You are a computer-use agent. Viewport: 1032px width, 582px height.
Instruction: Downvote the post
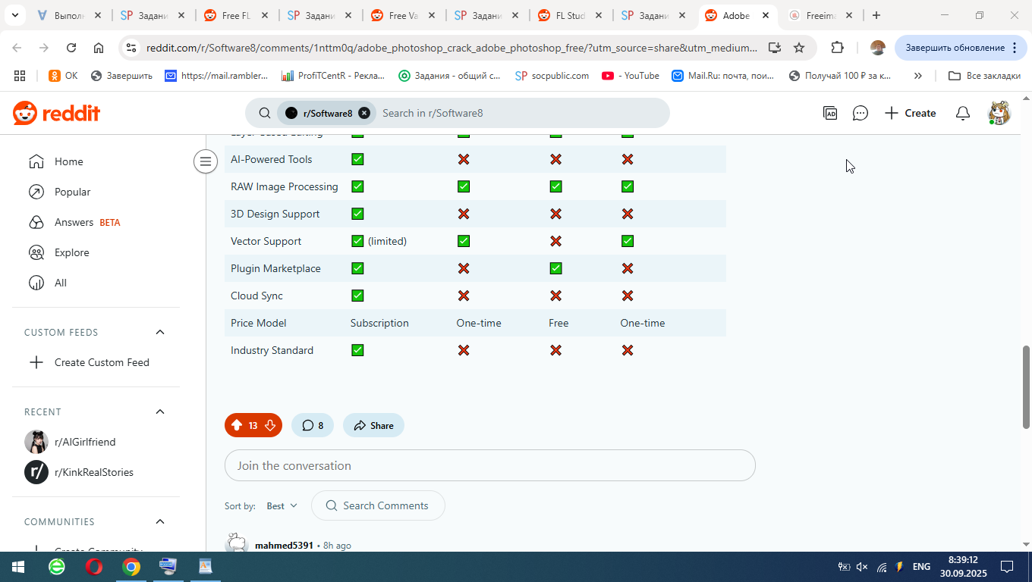pyautogui.click(x=270, y=425)
